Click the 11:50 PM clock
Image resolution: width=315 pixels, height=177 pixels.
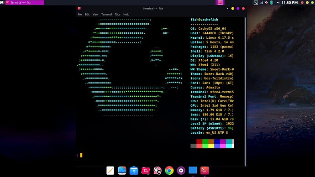[289, 3]
